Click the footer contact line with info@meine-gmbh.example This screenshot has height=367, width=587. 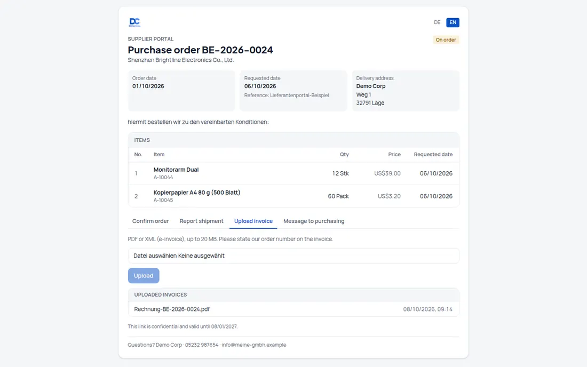pyautogui.click(x=207, y=345)
